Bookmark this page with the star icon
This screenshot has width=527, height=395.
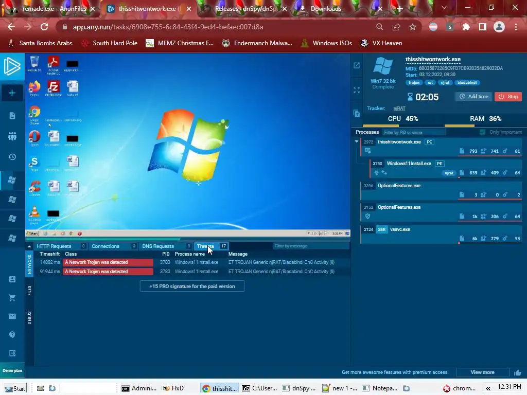pos(413,27)
